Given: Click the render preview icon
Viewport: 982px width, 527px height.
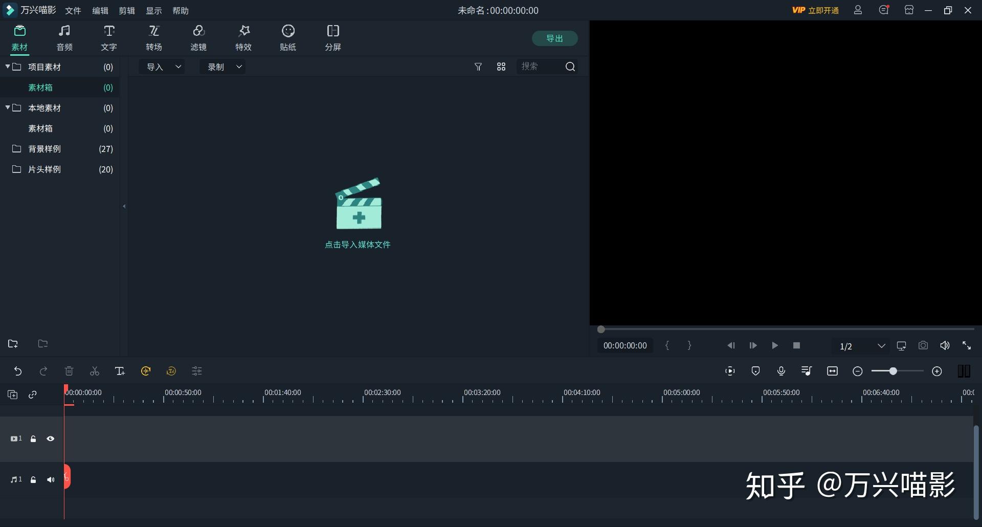Looking at the screenshot, I should point(730,371).
